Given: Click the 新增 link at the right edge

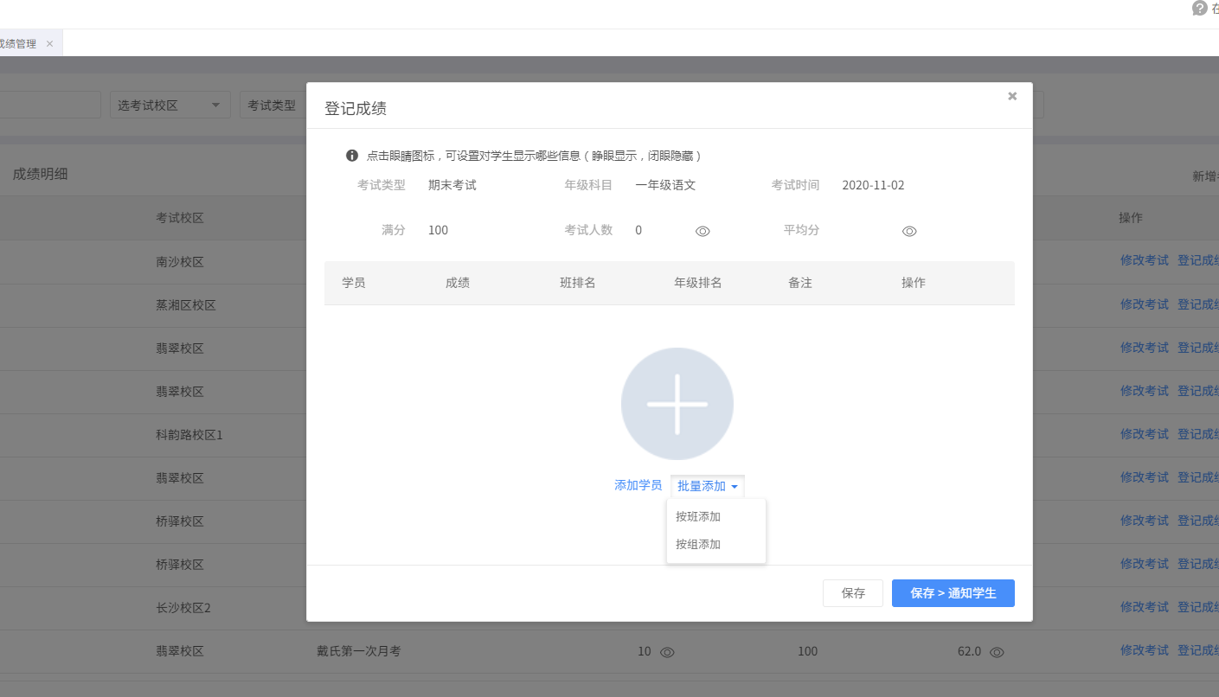Looking at the screenshot, I should coord(1205,176).
